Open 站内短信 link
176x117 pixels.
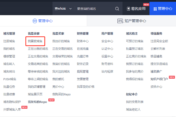tap(107, 72)
